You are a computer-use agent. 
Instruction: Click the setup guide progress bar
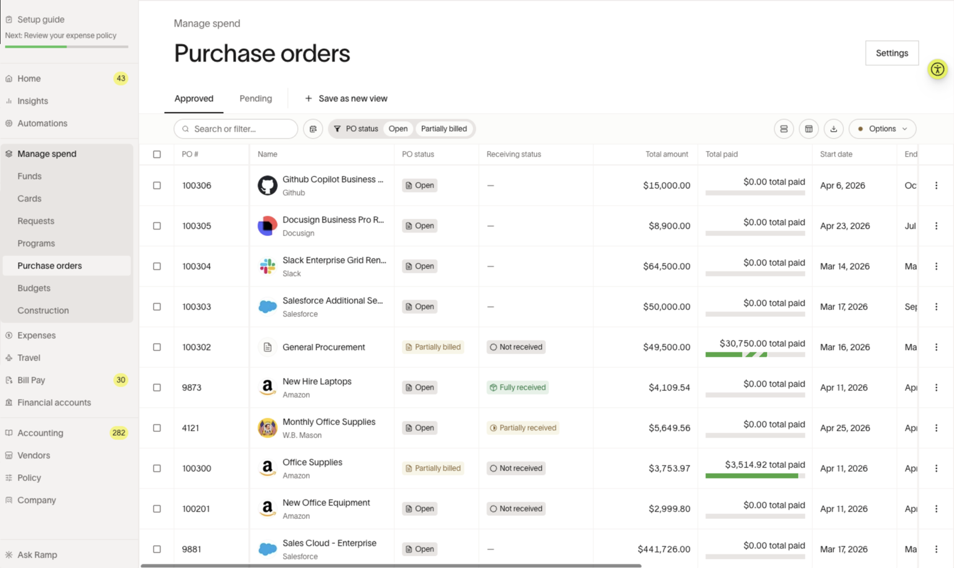click(67, 47)
